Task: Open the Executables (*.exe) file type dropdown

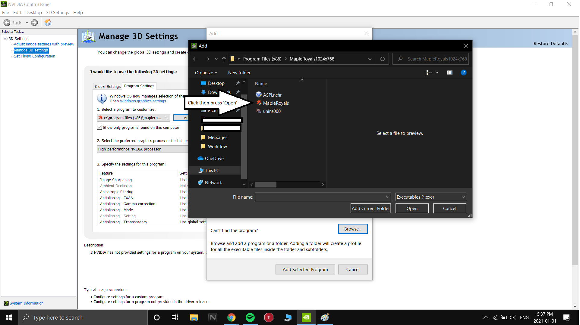Action: click(x=430, y=197)
